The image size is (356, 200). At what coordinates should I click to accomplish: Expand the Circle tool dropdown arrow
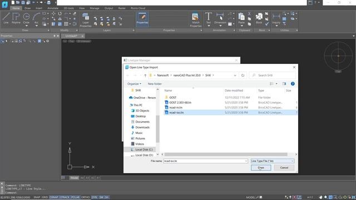27,26
